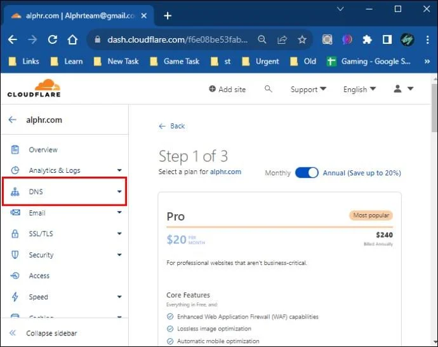Go back from alphr.com sidebar arrow
Image resolution: width=438 pixels, height=347 pixels.
[12, 119]
